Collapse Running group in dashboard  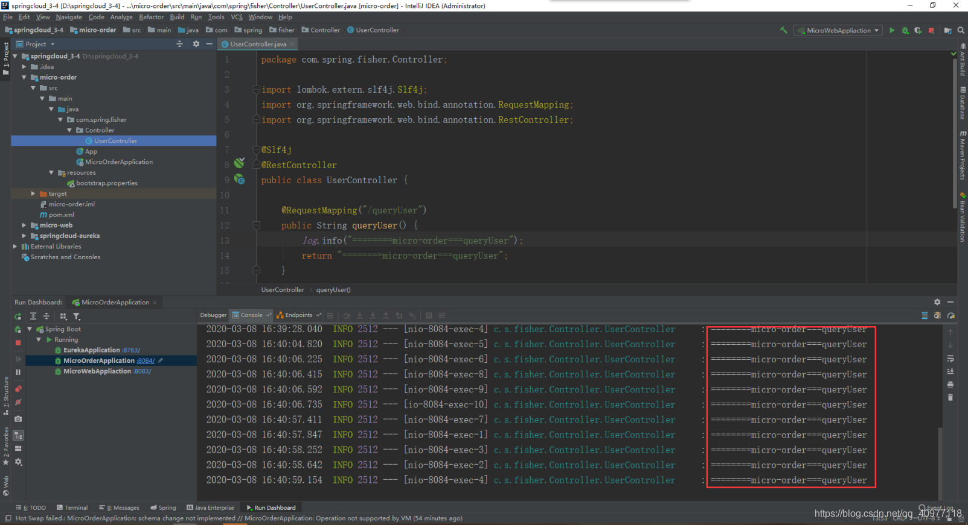pos(39,339)
